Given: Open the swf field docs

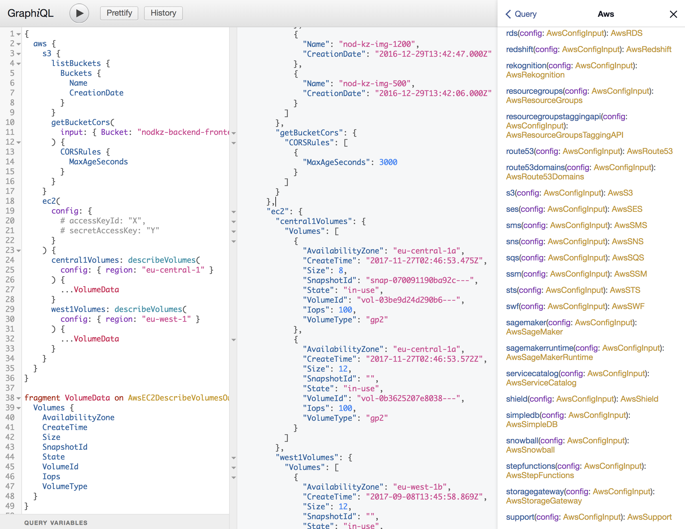Looking at the screenshot, I should point(512,306).
